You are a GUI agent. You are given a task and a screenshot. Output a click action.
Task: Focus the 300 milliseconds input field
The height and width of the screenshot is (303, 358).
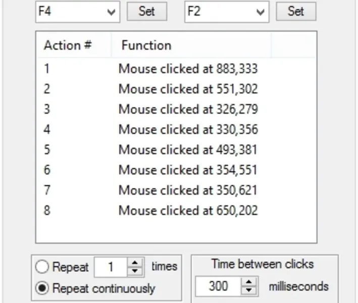coord(218,287)
